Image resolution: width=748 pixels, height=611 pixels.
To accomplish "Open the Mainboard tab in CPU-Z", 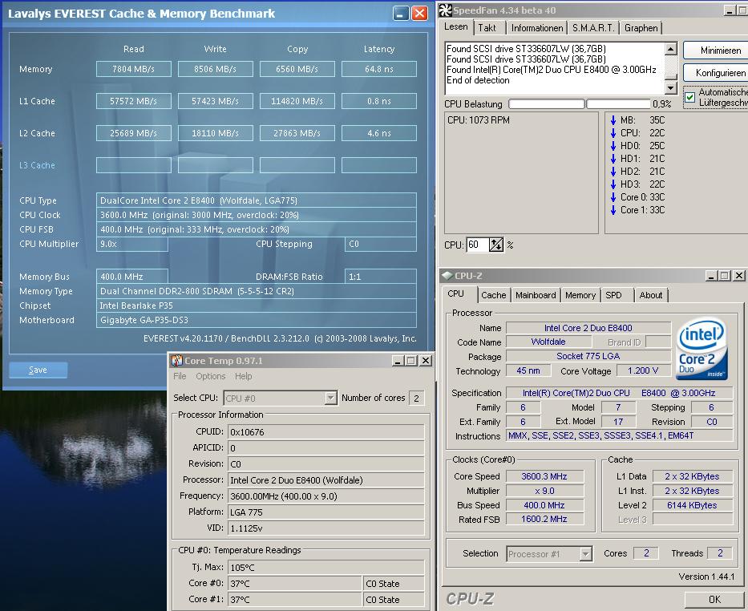I will 535,295.
